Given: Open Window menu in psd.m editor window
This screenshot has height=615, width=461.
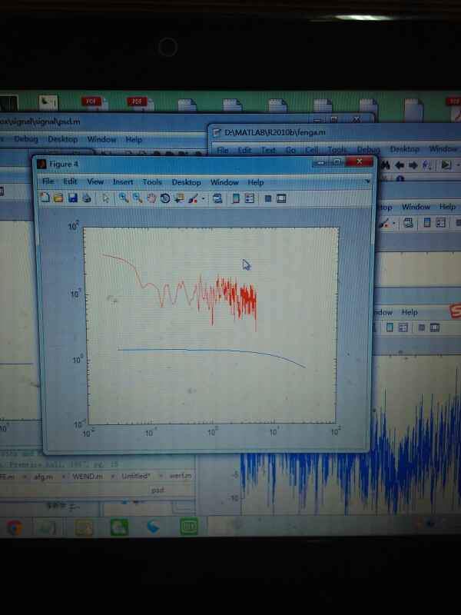Looking at the screenshot, I should click(x=101, y=139).
